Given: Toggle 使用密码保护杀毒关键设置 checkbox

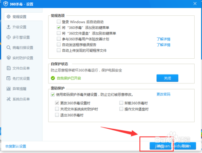Looking at the screenshot, I should (53, 94).
